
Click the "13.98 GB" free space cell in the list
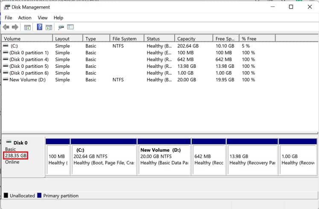click(x=225, y=66)
